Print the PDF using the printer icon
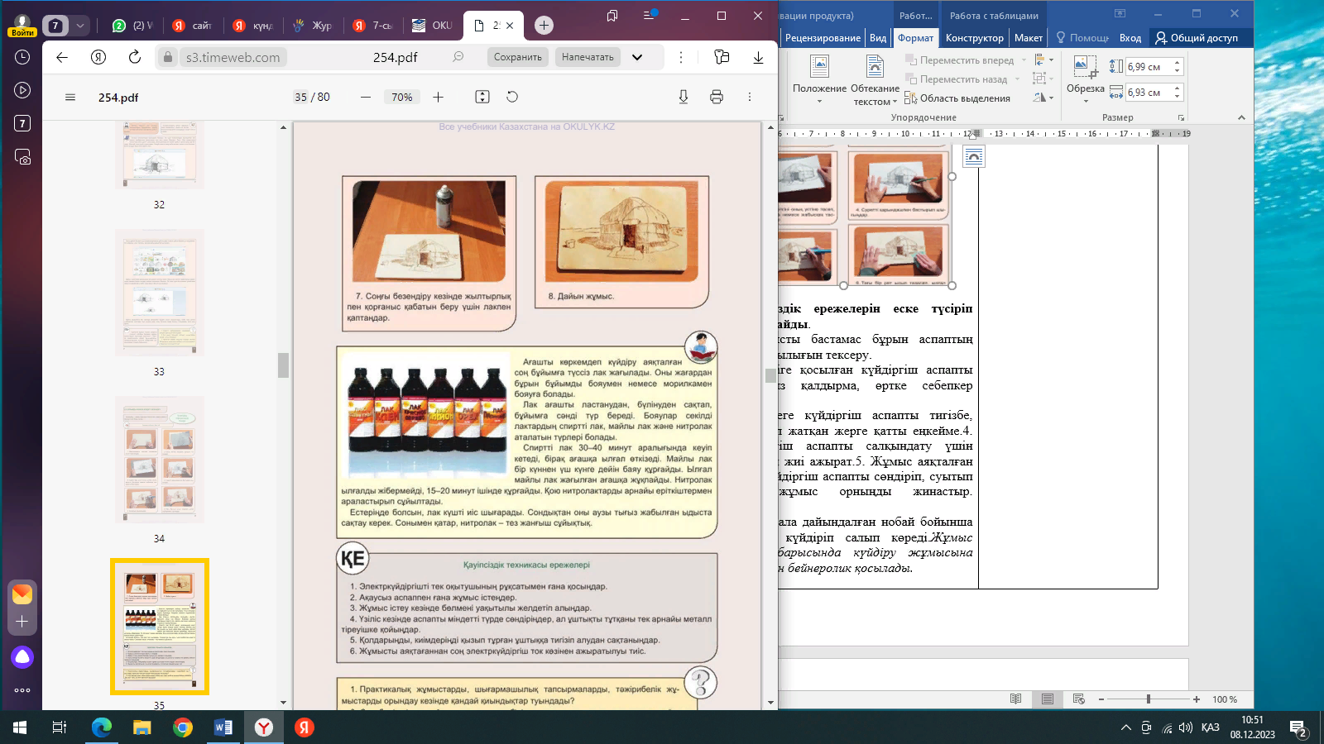This screenshot has height=744, width=1324. (717, 97)
